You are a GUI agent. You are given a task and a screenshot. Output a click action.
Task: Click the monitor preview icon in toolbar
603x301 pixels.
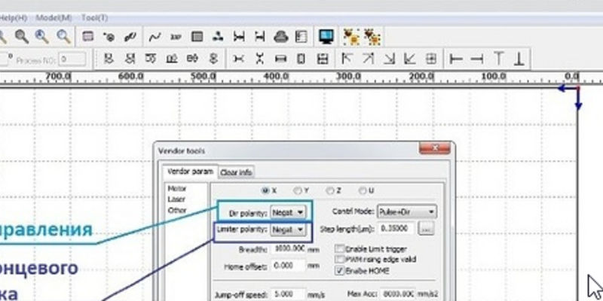(x=326, y=36)
